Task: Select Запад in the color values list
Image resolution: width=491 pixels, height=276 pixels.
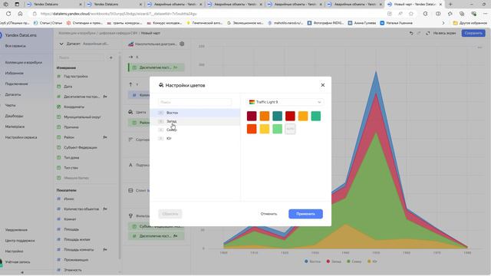Action: (195, 121)
